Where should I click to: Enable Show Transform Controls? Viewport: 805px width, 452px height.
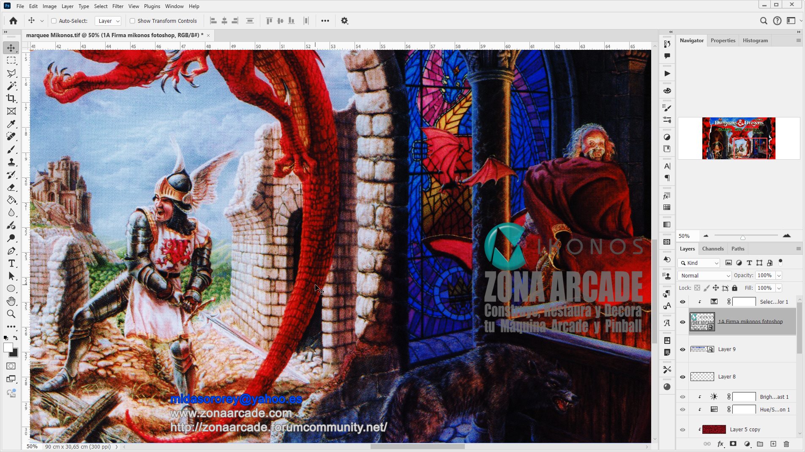pyautogui.click(x=132, y=20)
